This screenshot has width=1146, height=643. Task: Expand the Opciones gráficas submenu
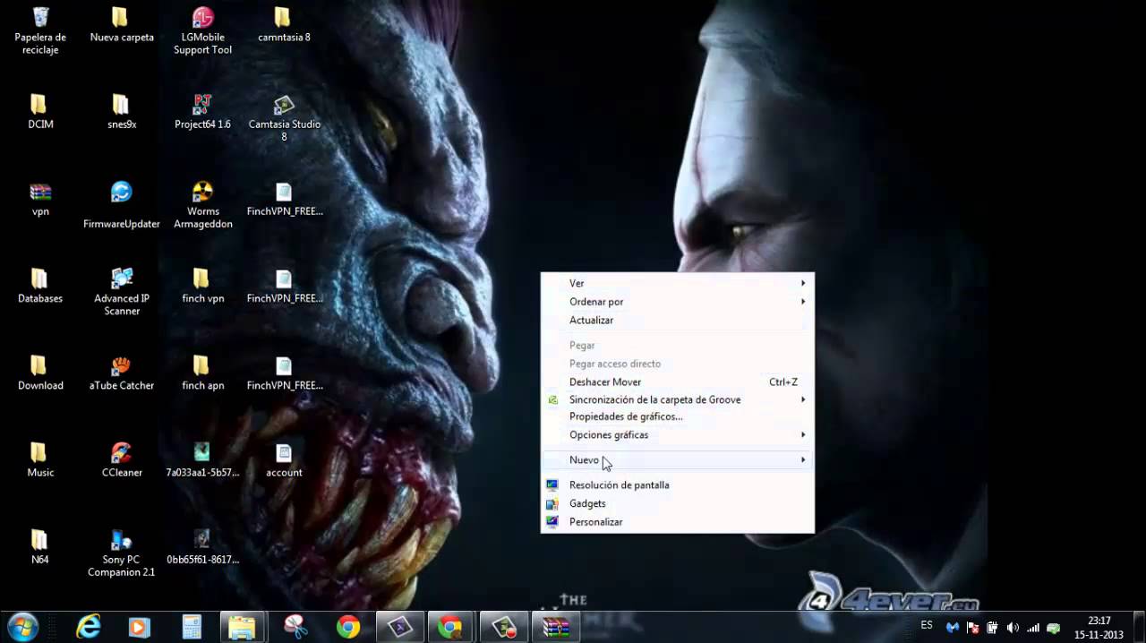point(677,434)
